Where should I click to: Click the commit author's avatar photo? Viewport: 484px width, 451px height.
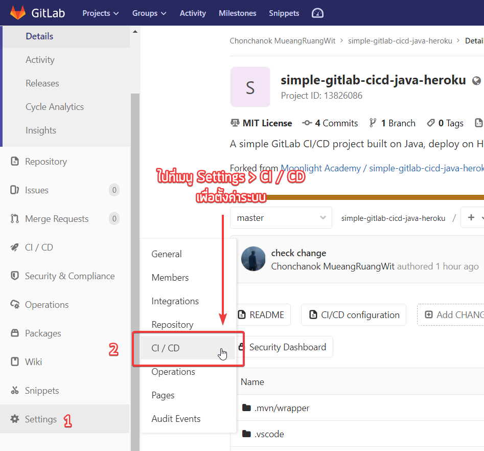click(253, 259)
